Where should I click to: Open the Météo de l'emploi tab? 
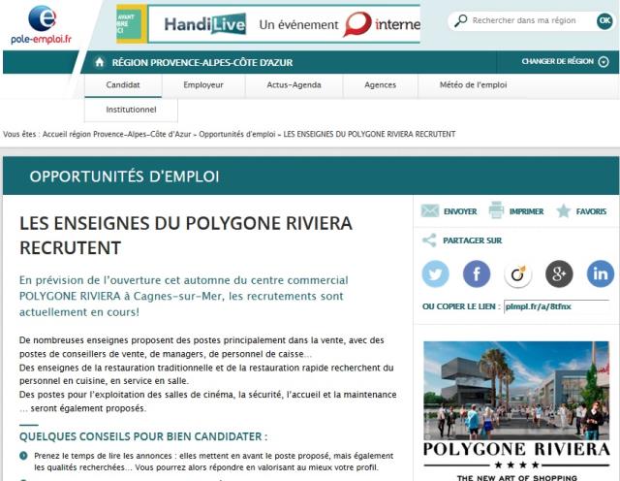473,85
